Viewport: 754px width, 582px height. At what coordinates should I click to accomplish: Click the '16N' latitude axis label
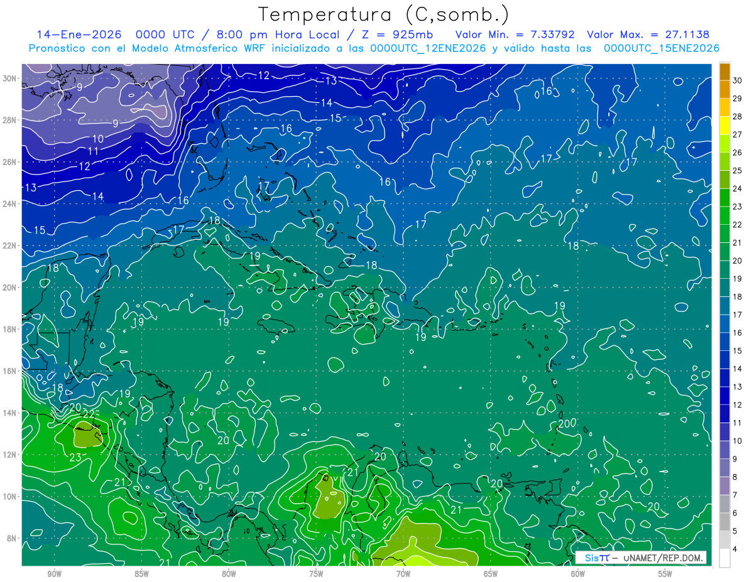pyautogui.click(x=9, y=371)
